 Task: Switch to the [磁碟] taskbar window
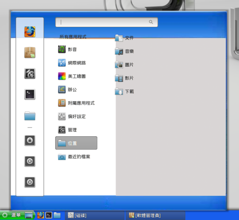pos(95,215)
